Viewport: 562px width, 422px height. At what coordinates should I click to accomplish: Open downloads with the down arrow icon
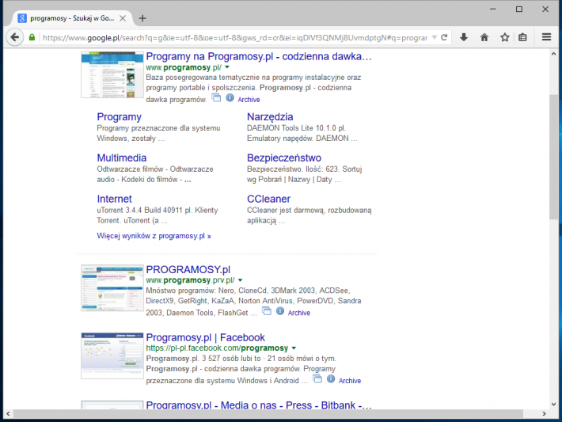pyautogui.click(x=464, y=37)
